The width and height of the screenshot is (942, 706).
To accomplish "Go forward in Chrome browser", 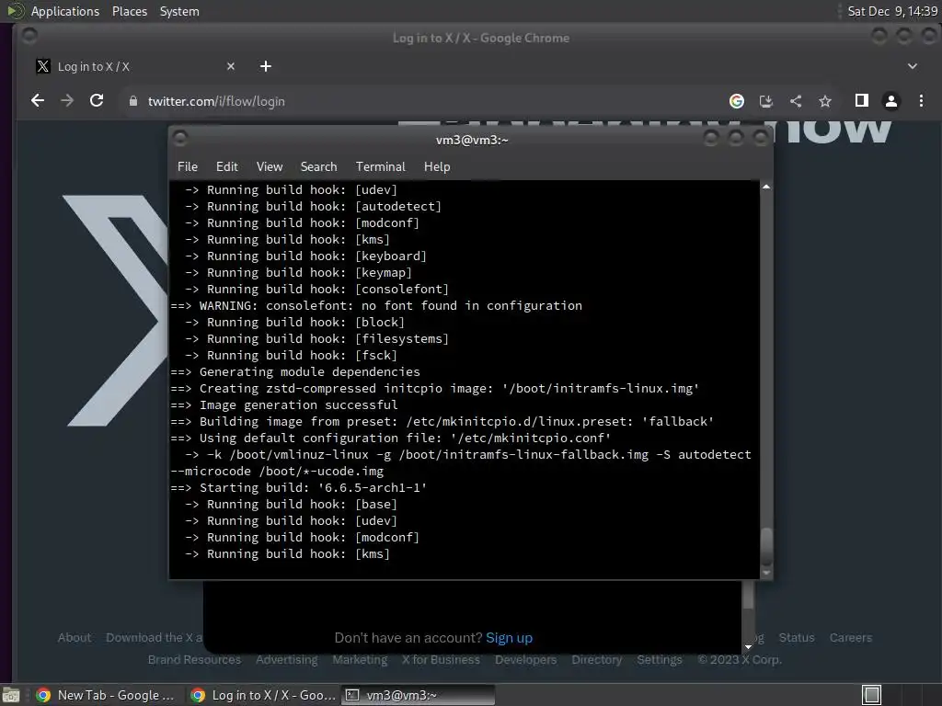I will point(67,101).
